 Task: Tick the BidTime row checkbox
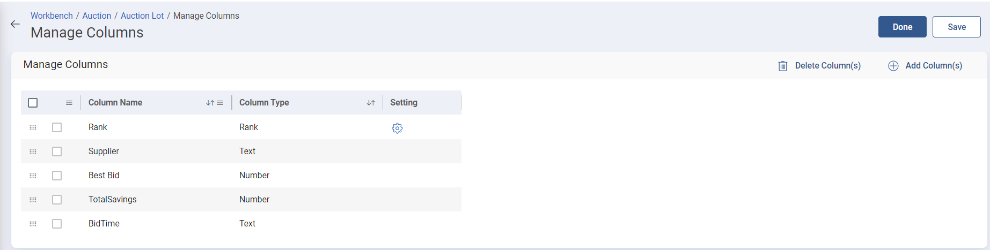click(57, 224)
